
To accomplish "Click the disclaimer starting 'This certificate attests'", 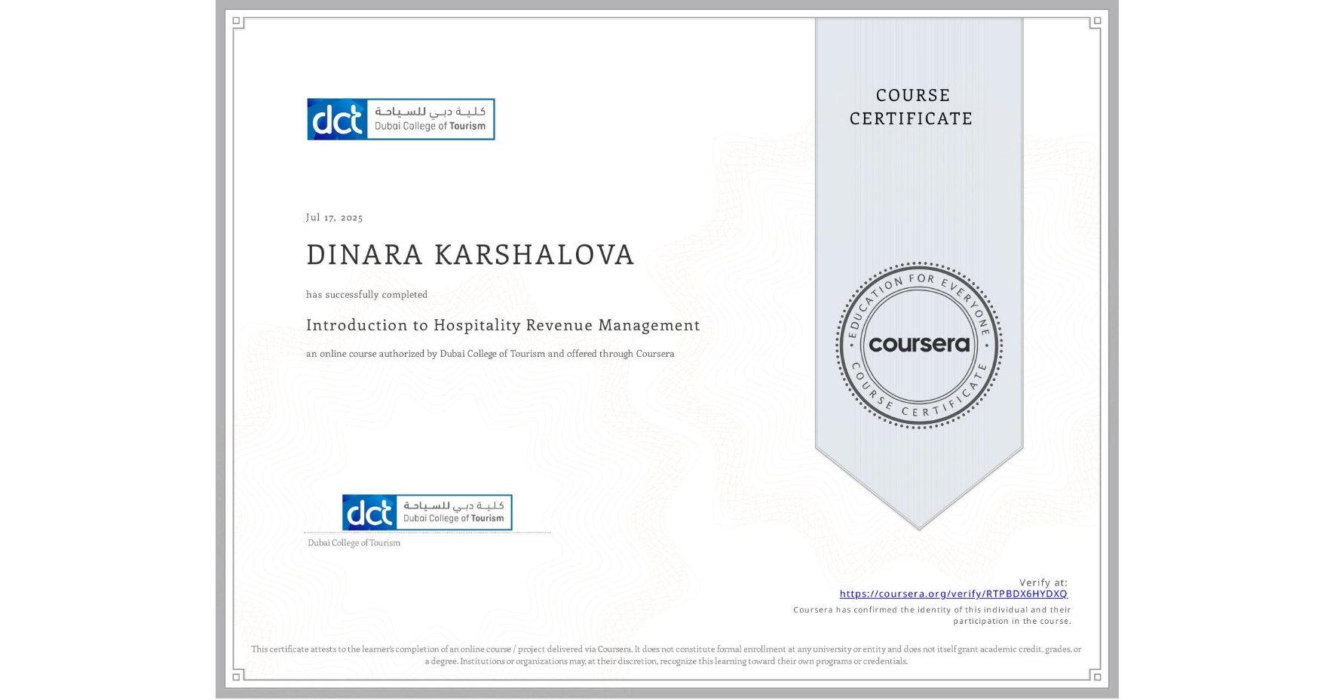I will pyautogui.click(x=666, y=655).
